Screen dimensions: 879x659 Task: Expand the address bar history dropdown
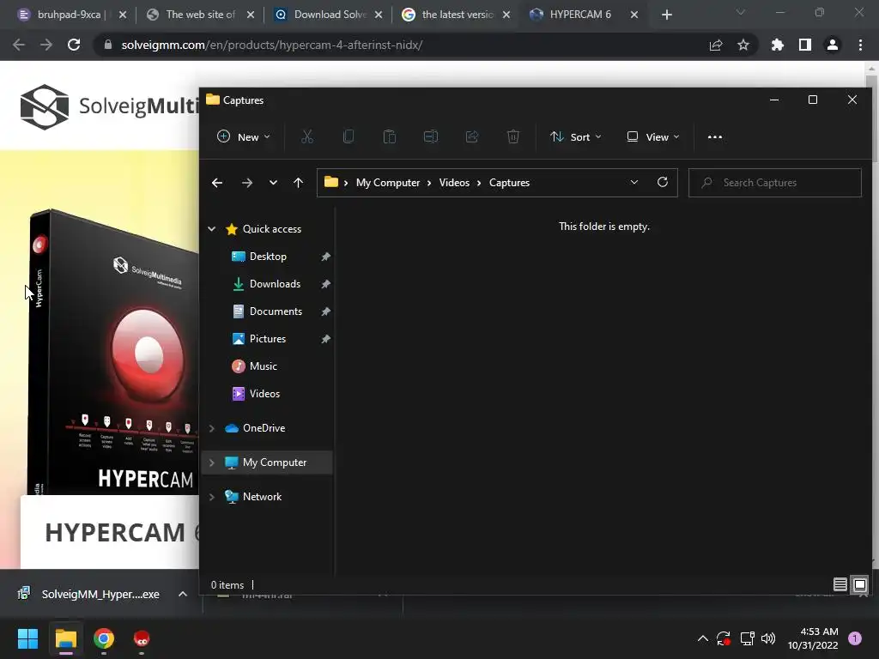[634, 182]
